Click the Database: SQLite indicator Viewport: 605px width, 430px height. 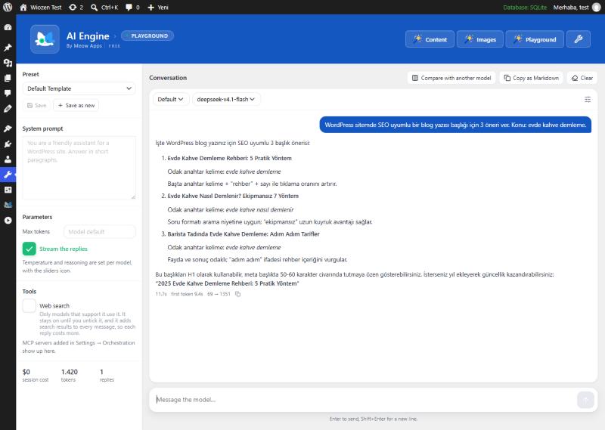(x=525, y=8)
